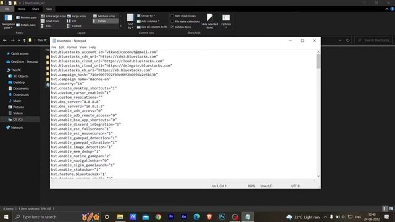This screenshot has height=222, width=395.
Task: Click Notepad vertical scrollbar thumb
Action: (x=318, y=61)
